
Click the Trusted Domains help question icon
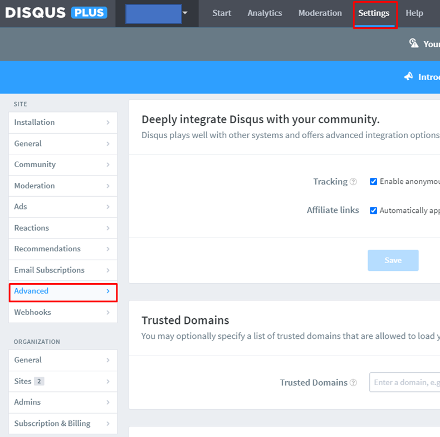(x=354, y=382)
